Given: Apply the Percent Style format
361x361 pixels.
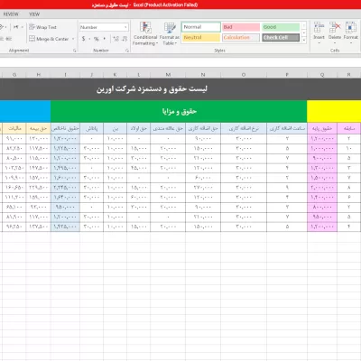Looking at the screenshot, I should pos(97,39).
